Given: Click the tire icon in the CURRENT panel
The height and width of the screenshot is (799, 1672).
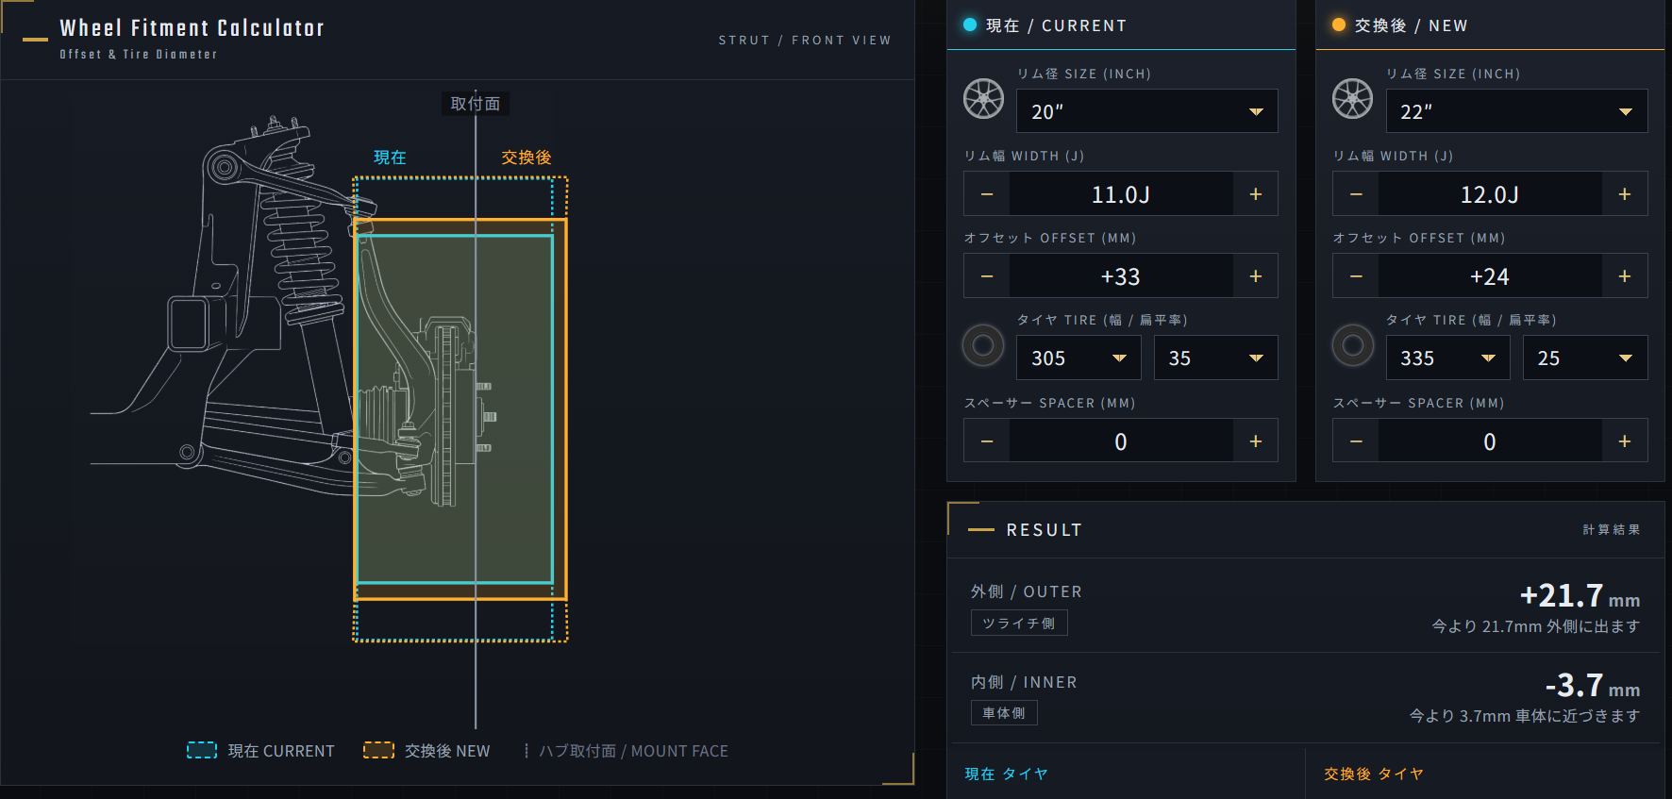Looking at the screenshot, I should point(983,345).
